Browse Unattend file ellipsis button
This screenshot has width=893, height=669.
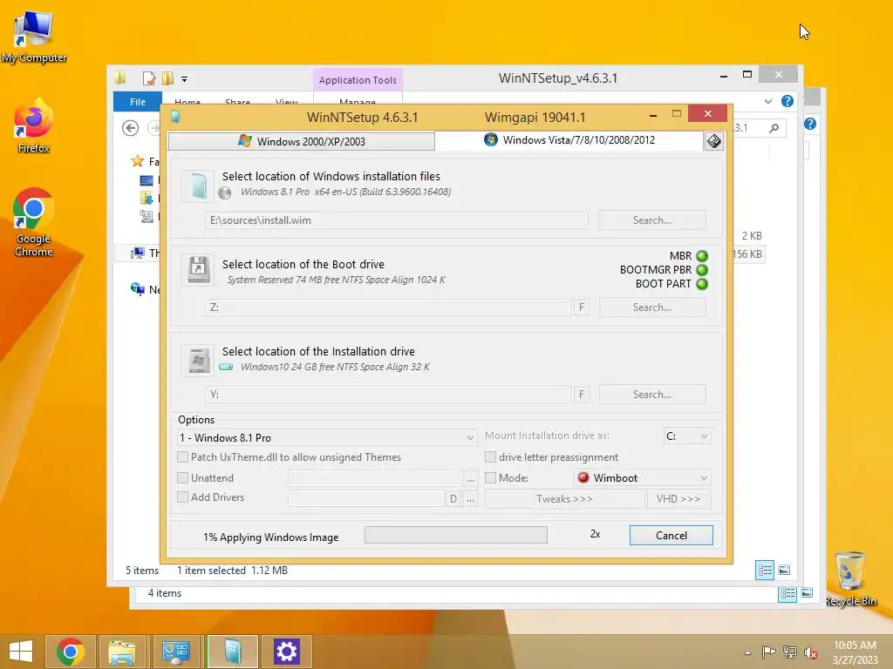click(x=470, y=479)
